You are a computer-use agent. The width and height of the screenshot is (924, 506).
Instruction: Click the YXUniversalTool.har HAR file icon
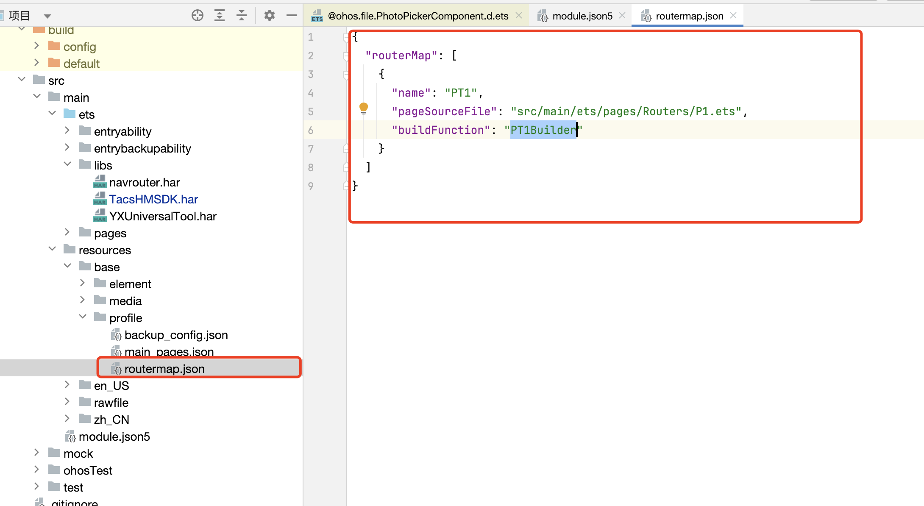pyautogui.click(x=100, y=216)
